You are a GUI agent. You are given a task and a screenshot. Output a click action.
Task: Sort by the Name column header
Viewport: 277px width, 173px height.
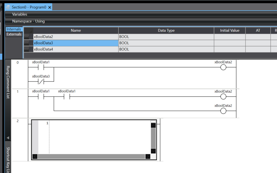76,30
